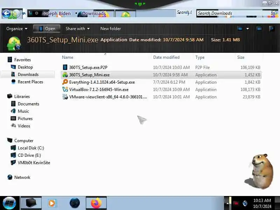Open Firefox from the taskbar
Viewport: 280px width, 210px height.
coord(96,203)
